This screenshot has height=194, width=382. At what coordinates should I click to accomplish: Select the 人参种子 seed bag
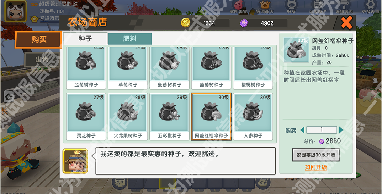253,117
